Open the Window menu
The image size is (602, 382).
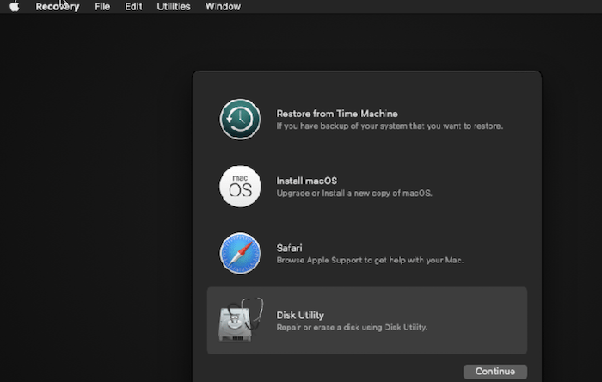(x=223, y=7)
